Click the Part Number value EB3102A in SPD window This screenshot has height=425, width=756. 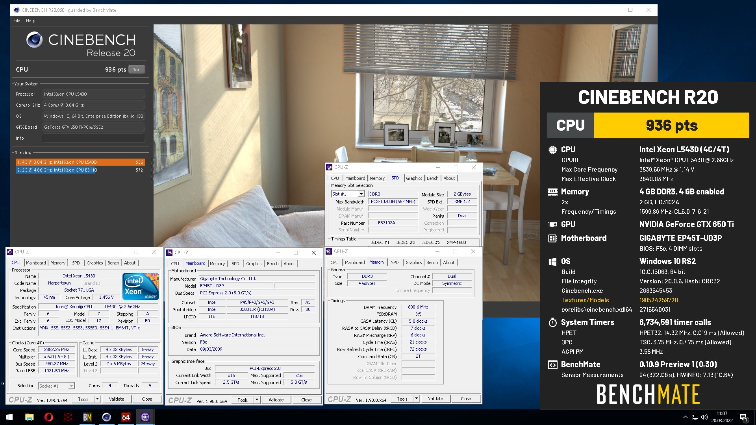(x=393, y=223)
